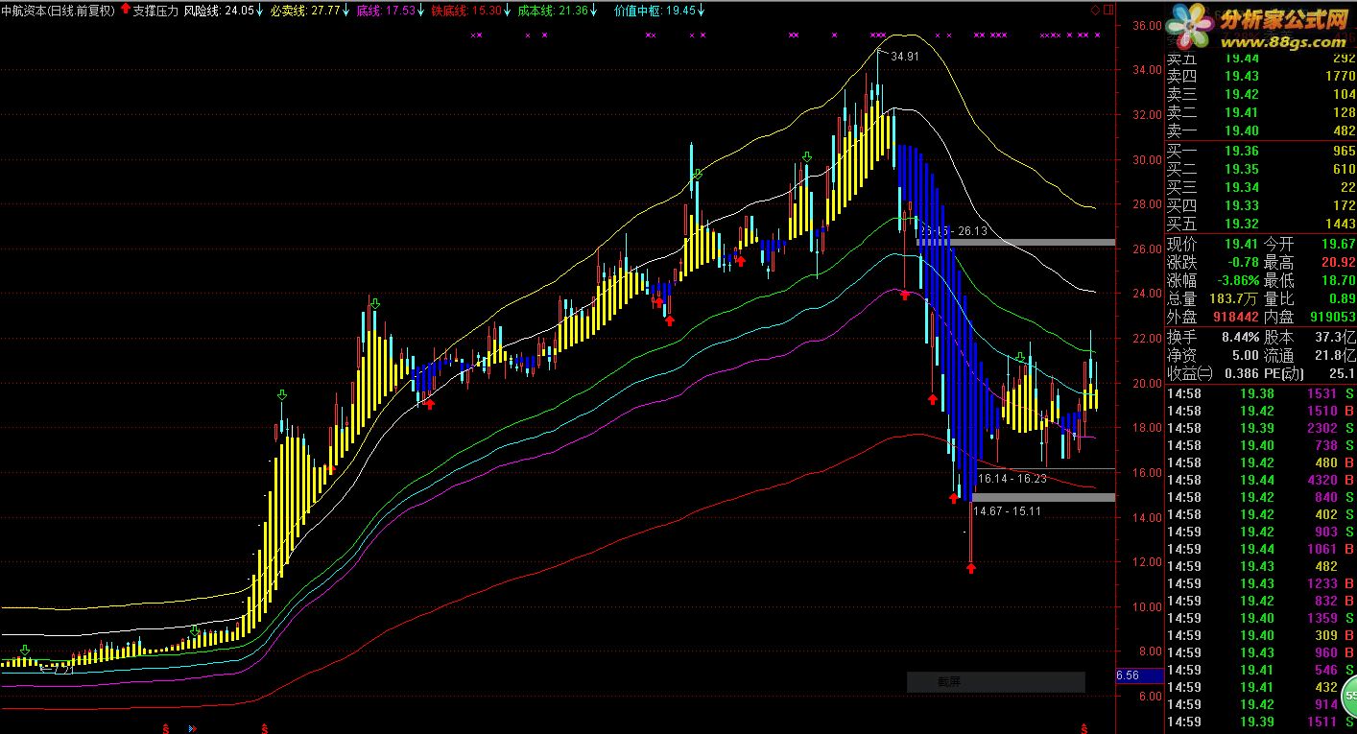Click the 收益(二) 0.386 value
This screenshot has width=1357, height=734.
(x=1241, y=373)
